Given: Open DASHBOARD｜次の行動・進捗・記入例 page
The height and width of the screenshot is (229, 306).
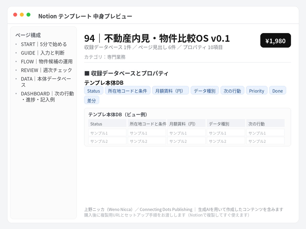Looking at the screenshot, I should (x=48, y=97).
